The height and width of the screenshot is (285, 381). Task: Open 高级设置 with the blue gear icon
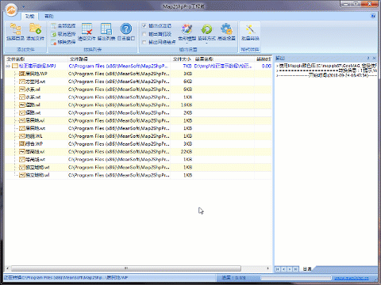click(226, 28)
